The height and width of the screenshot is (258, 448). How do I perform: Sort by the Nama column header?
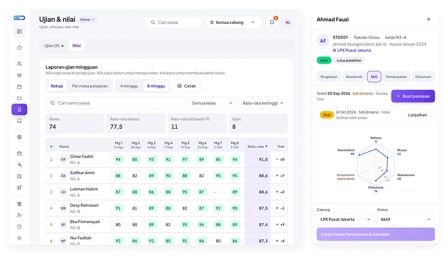point(64,147)
